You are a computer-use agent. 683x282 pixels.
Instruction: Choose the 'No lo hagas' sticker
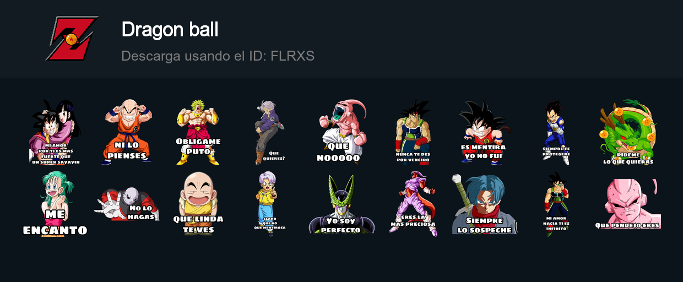(127, 204)
